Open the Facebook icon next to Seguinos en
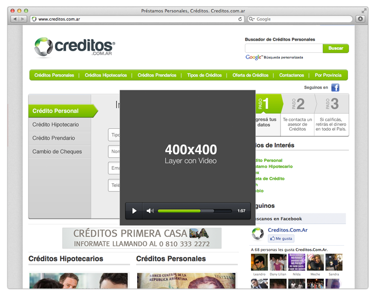This screenshot has height=300, width=376. pyautogui.click(x=335, y=88)
